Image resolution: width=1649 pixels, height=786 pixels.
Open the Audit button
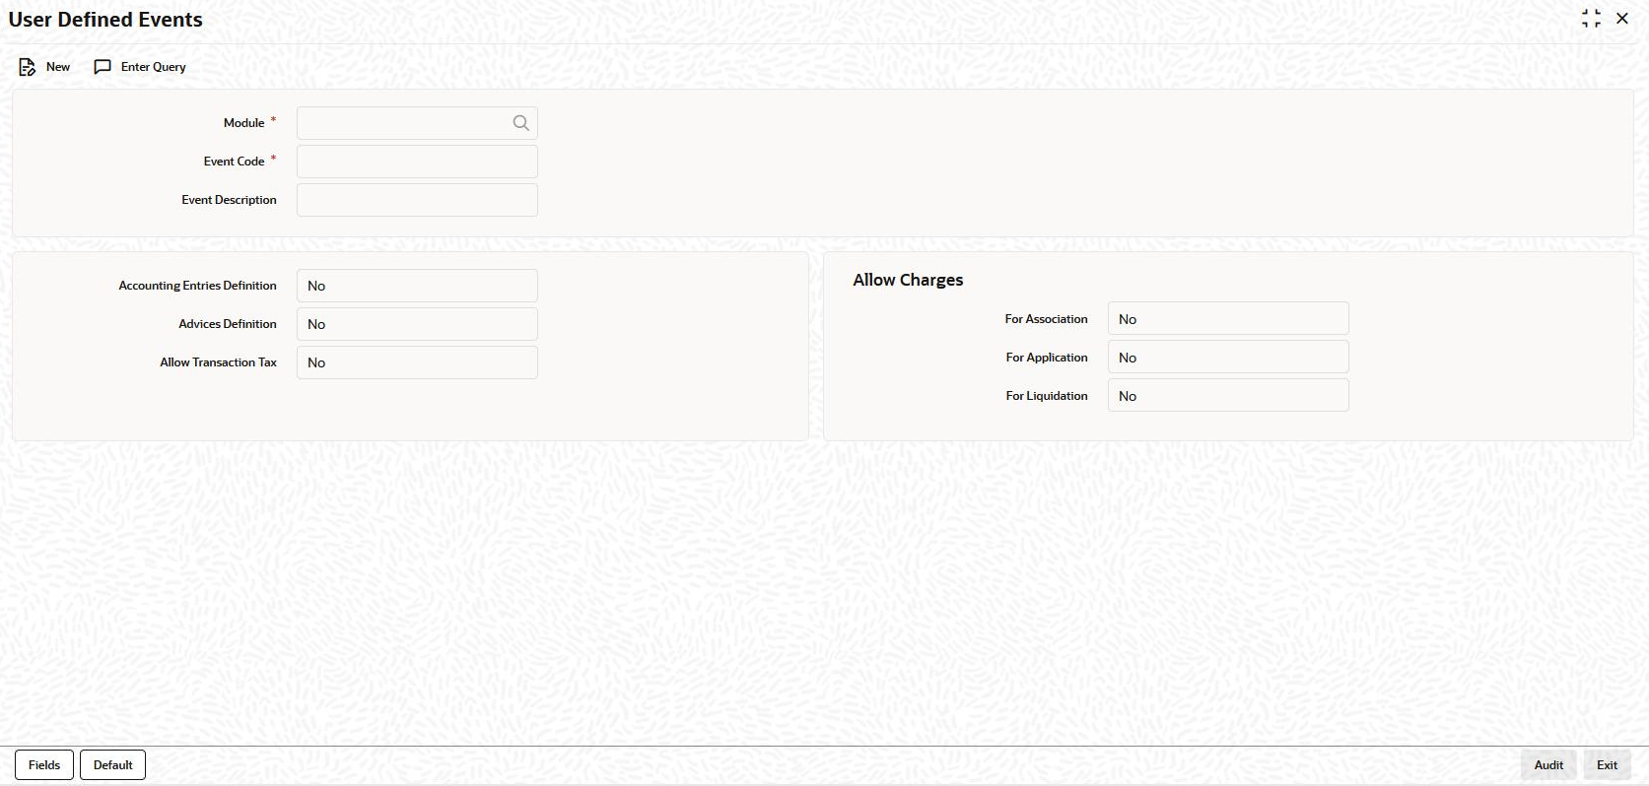[x=1548, y=765]
